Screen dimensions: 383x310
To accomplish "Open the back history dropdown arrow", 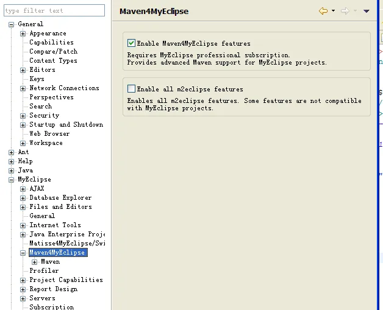I will click(x=333, y=11).
